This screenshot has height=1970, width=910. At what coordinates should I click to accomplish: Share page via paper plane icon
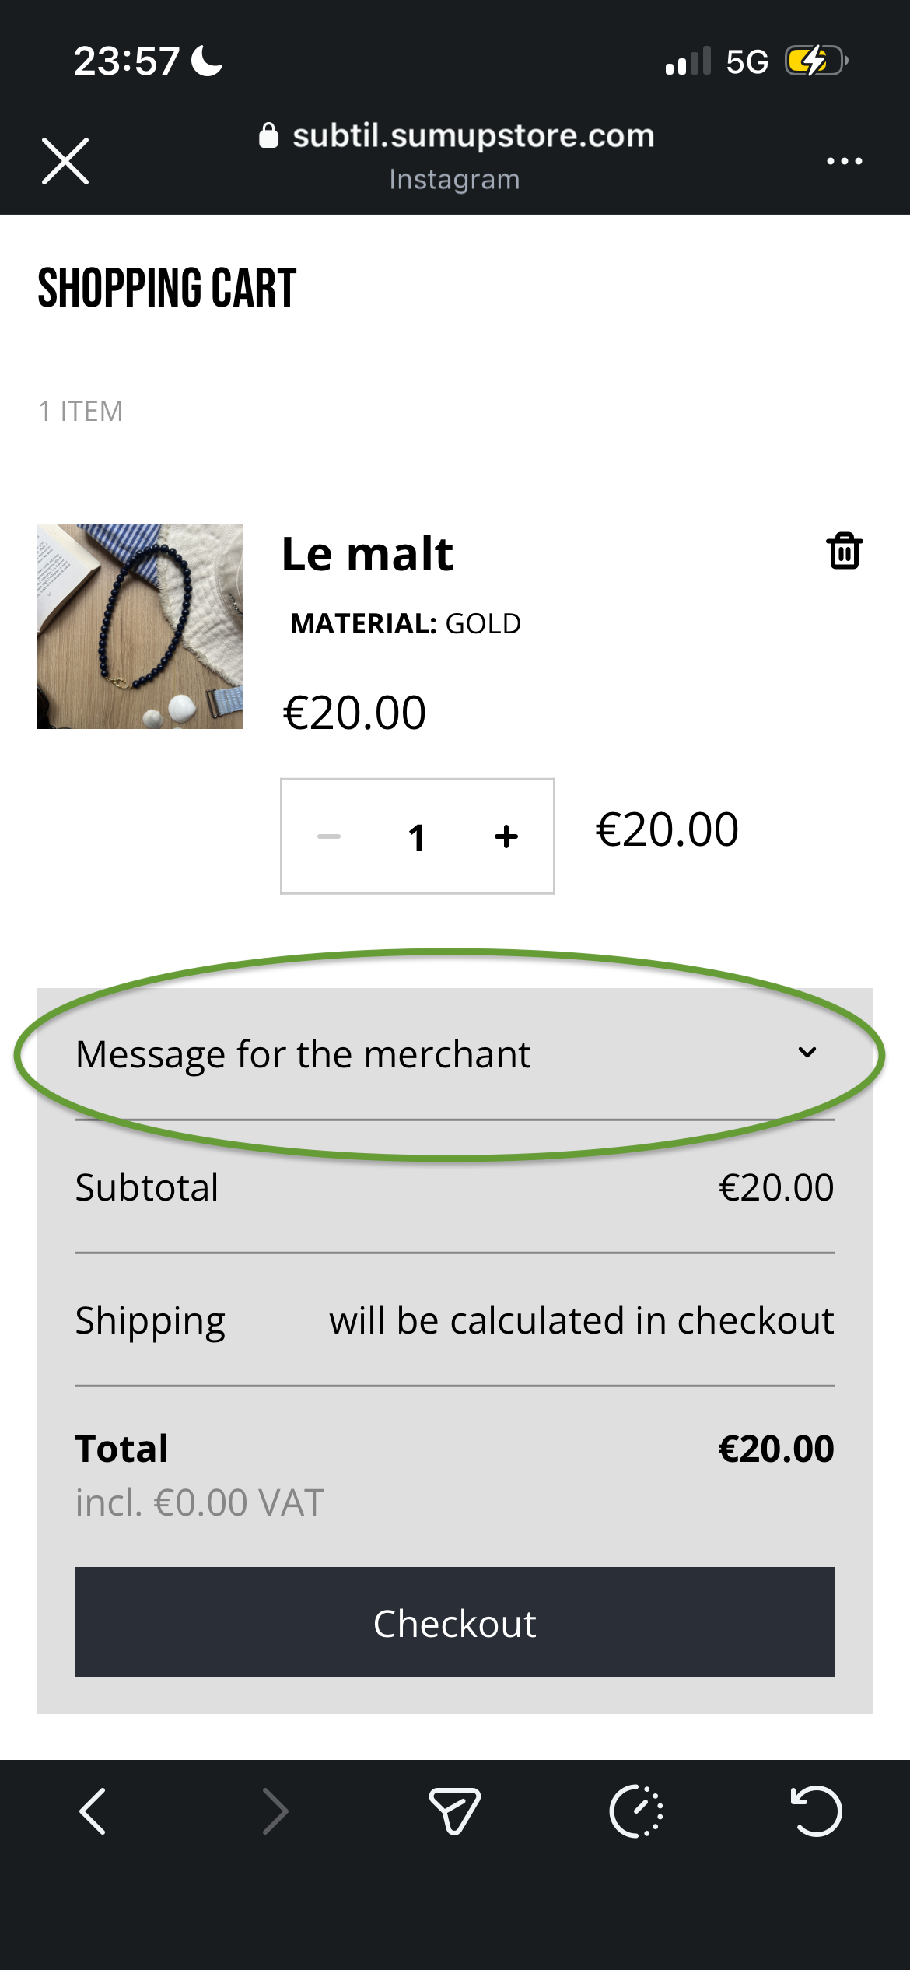click(x=455, y=1811)
